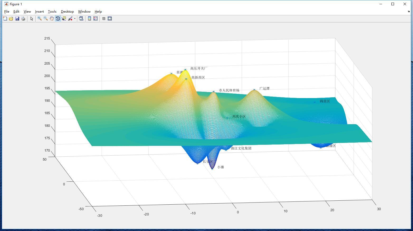Click the dock figure arrow at top right
Screen dimensions: 413x231
click(x=409, y=12)
